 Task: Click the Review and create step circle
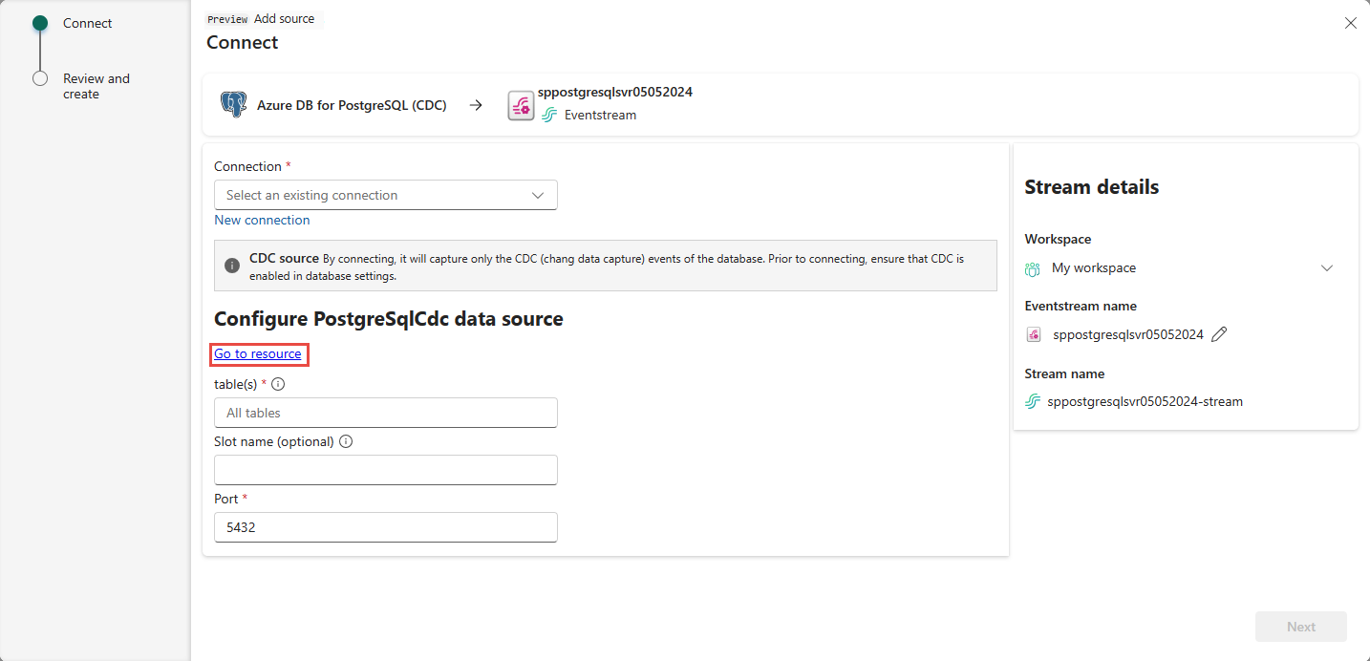click(x=40, y=78)
